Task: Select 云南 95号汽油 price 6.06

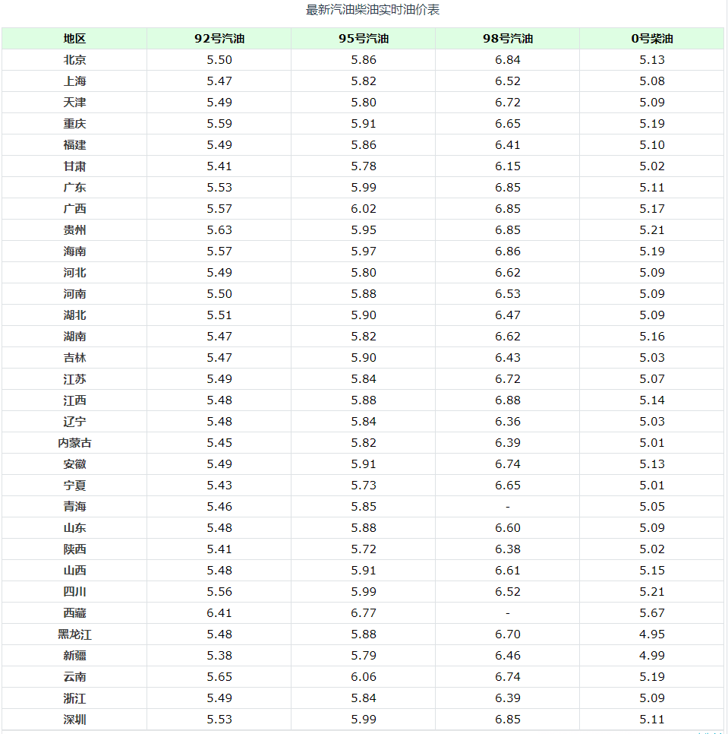Action: coord(364,677)
